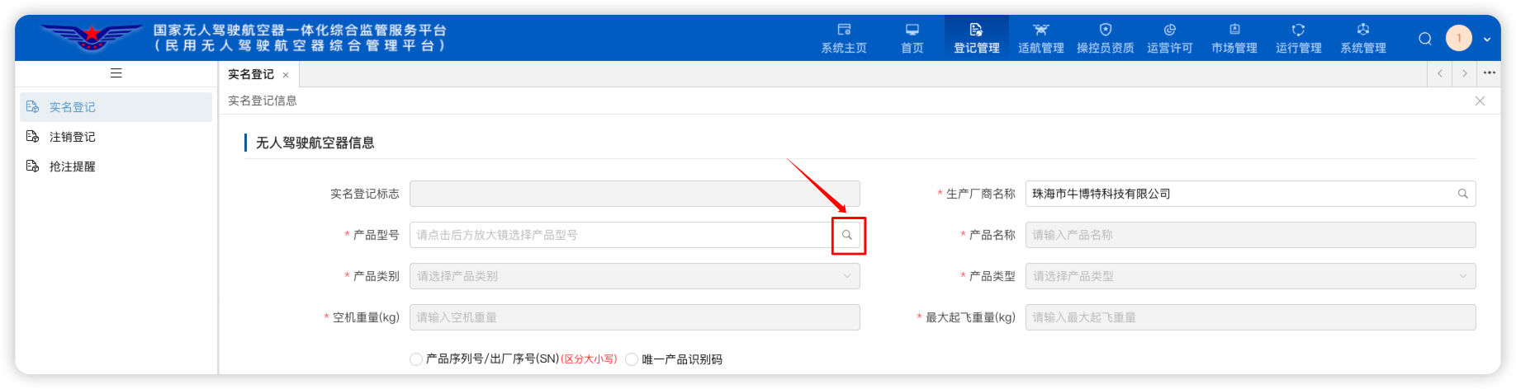
Task: Go to 抢注提醒 in sidebar
Action: (73, 166)
